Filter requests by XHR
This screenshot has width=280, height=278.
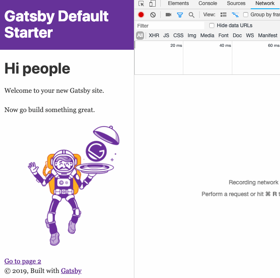(x=154, y=36)
